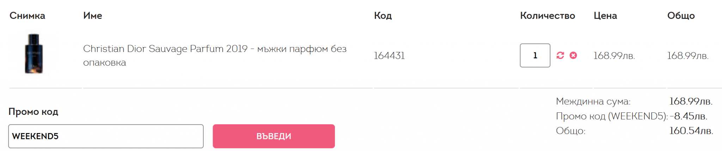Click the Количество column header
This screenshot has width=722, height=151.
point(547,16)
